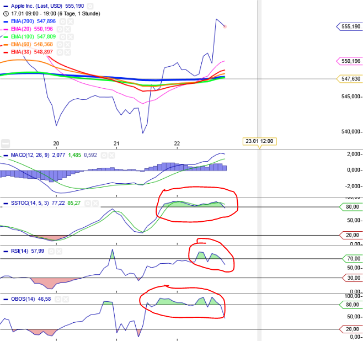Close the MACD indicator panel
The width and height of the screenshot is (363, 341).
pyautogui.click(x=111, y=156)
